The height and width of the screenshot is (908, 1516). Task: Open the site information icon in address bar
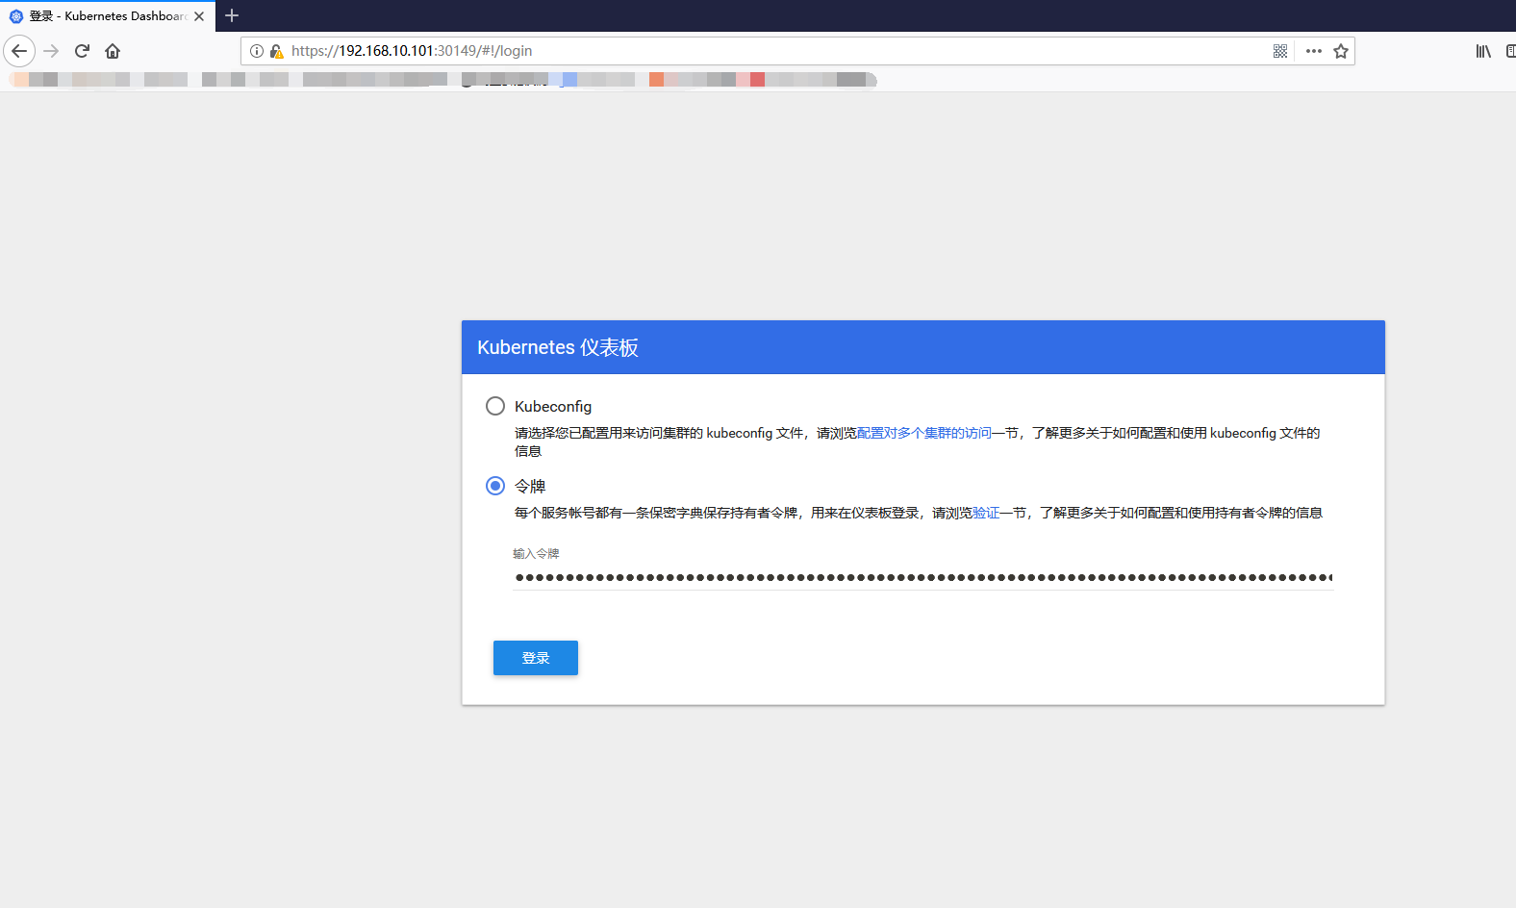click(x=257, y=51)
